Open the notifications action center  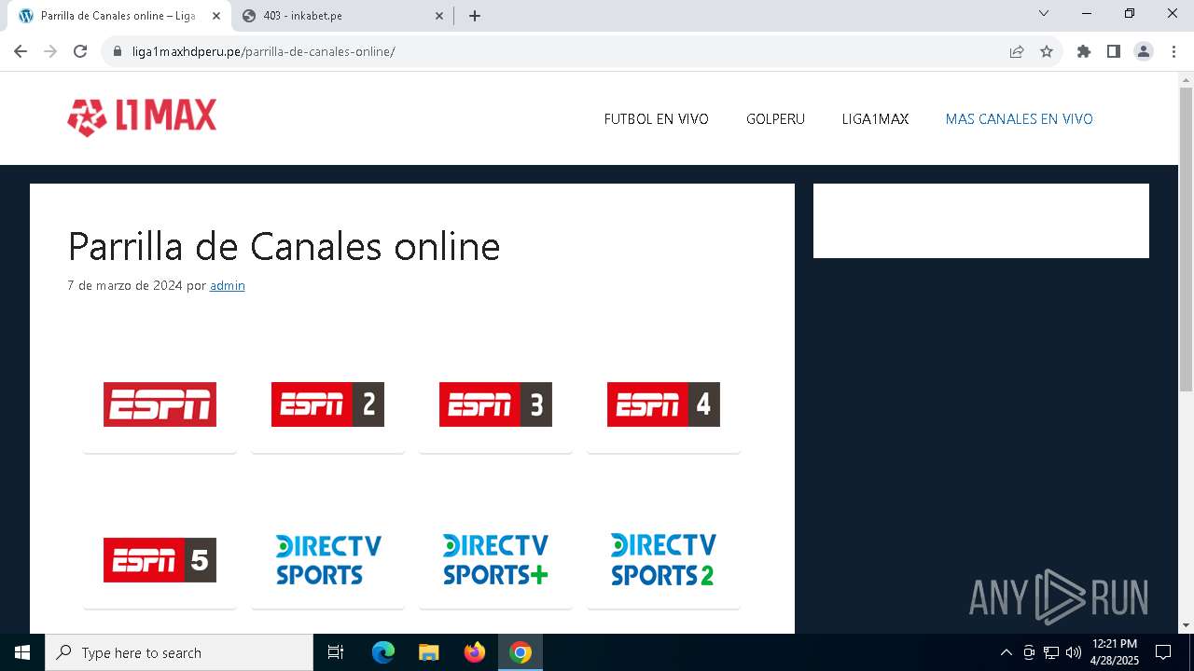(x=1163, y=652)
